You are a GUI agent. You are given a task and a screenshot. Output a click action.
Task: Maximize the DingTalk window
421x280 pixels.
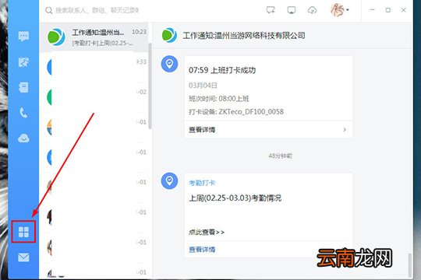(388, 10)
